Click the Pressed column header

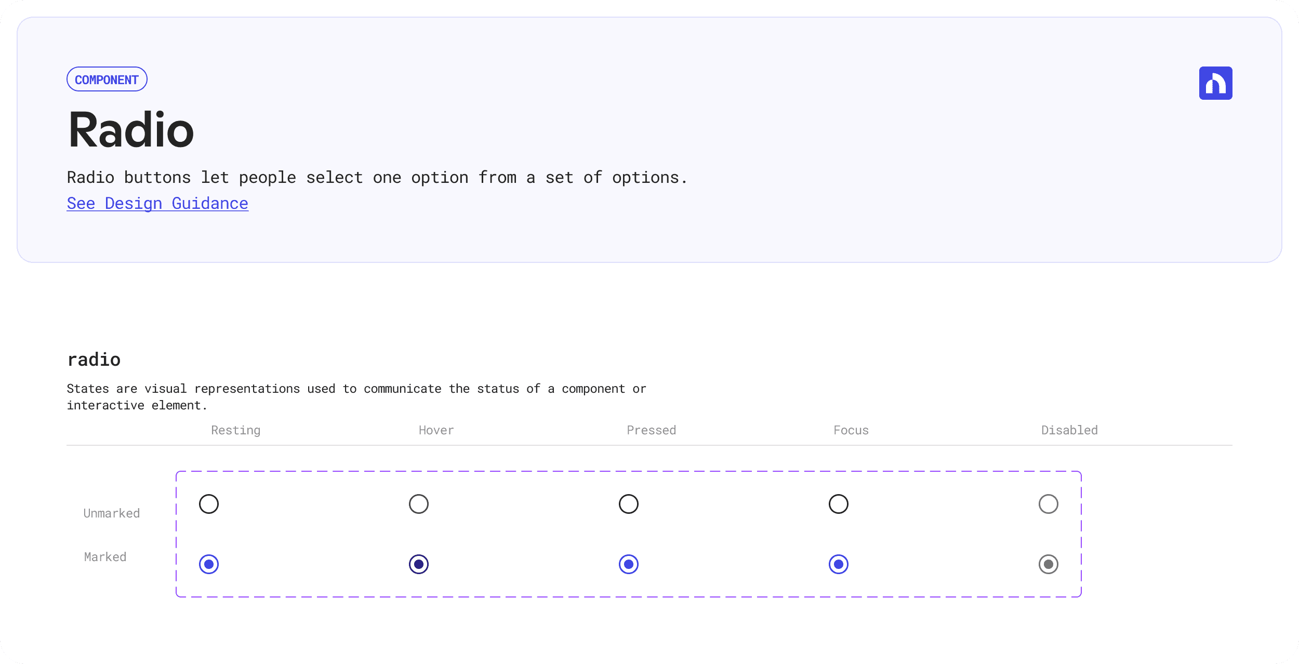[x=651, y=430]
